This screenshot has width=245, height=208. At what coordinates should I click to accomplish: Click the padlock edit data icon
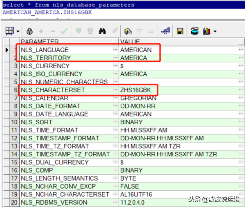coord(30,31)
